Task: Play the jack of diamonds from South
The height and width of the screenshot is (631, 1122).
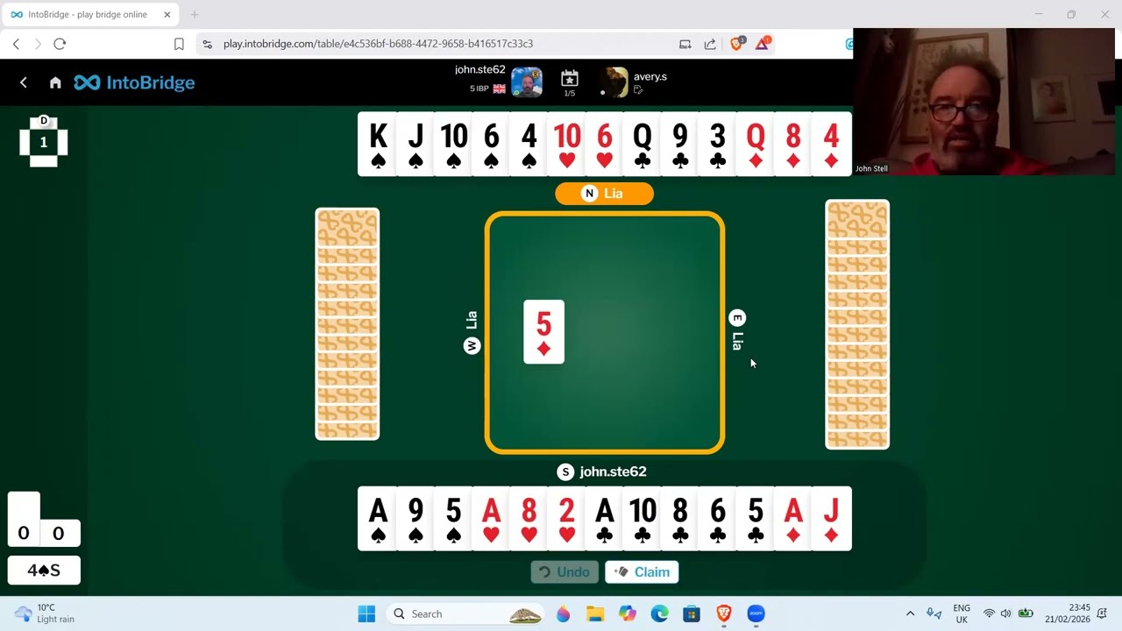Action: (832, 519)
